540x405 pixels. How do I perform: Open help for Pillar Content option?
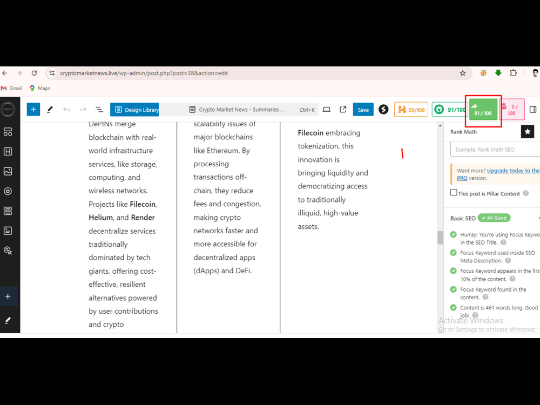525,193
